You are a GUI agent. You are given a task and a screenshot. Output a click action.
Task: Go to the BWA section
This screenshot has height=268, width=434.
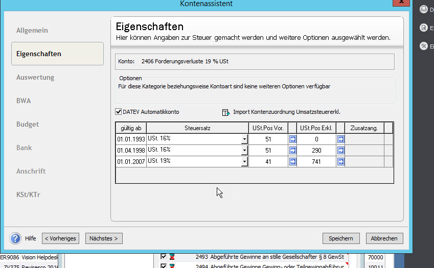pos(24,101)
